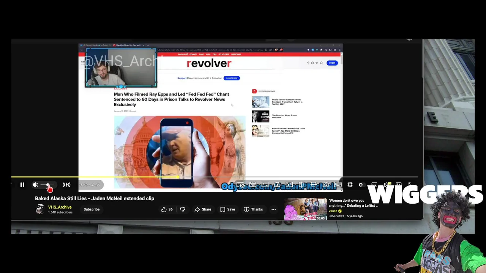This screenshot has width=486, height=273.
Task: Dislike the video with the thumbs down icon
Action: [183, 209]
